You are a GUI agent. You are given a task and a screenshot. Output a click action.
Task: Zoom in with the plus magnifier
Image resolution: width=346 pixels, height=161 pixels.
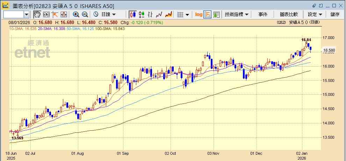[76, 15]
